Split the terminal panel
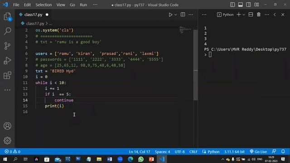This screenshot has height=163, width=290. pos(251,14)
